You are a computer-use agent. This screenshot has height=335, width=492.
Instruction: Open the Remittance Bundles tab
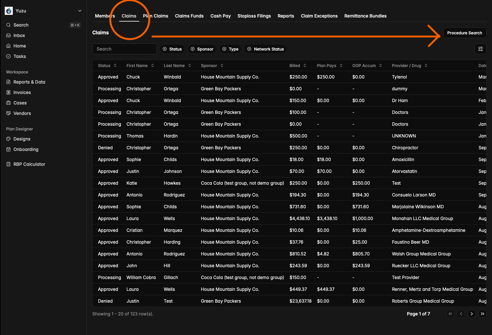pos(365,16)
